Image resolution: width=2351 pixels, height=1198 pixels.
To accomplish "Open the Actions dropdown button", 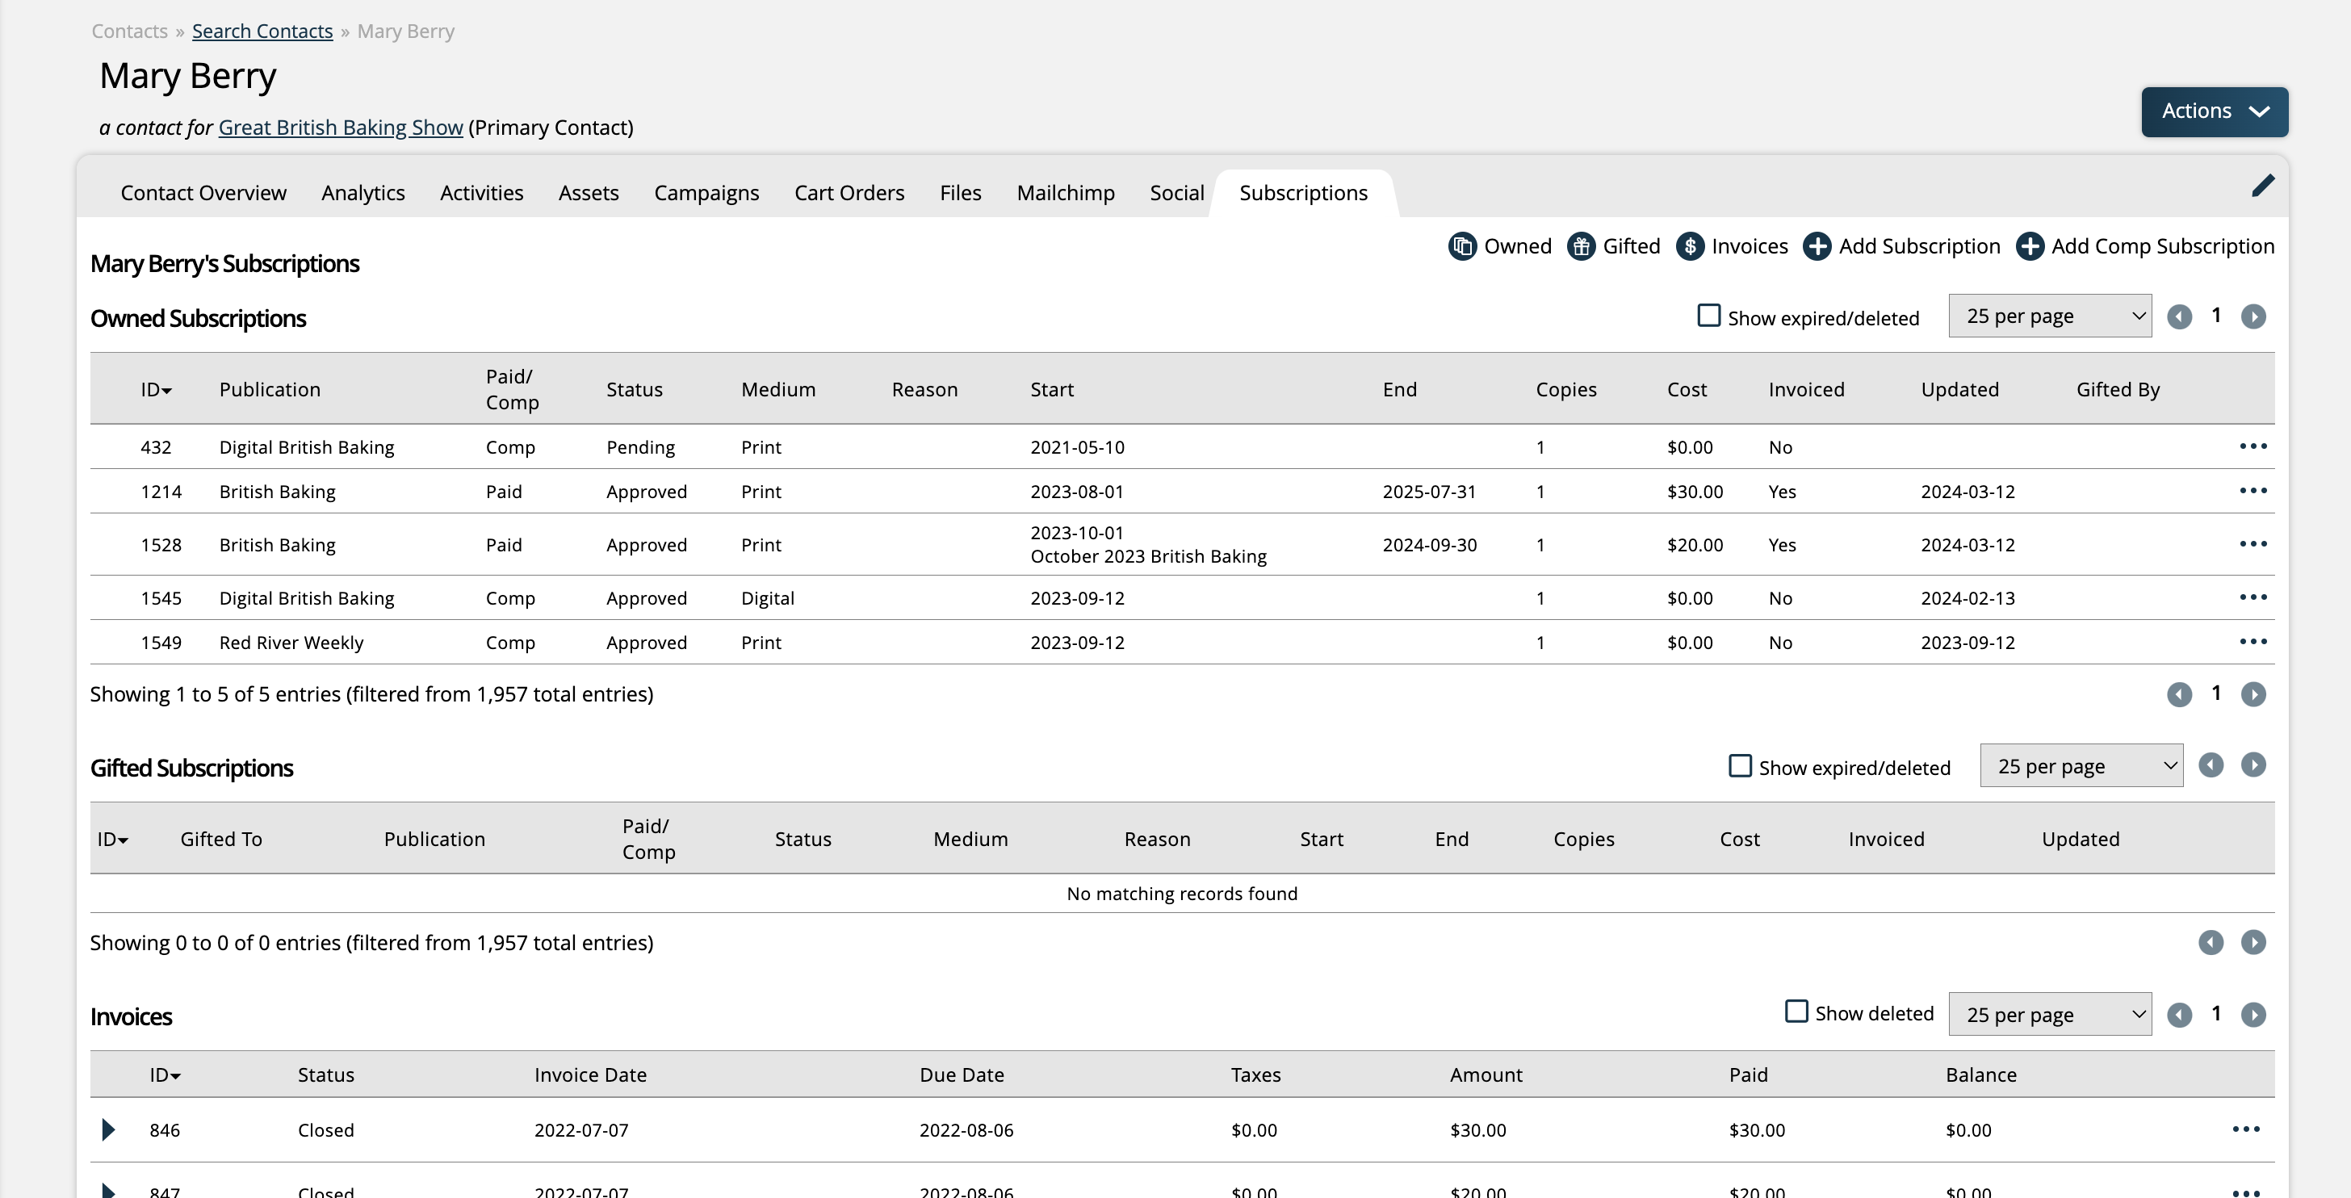I will (x=2214, y=111).
